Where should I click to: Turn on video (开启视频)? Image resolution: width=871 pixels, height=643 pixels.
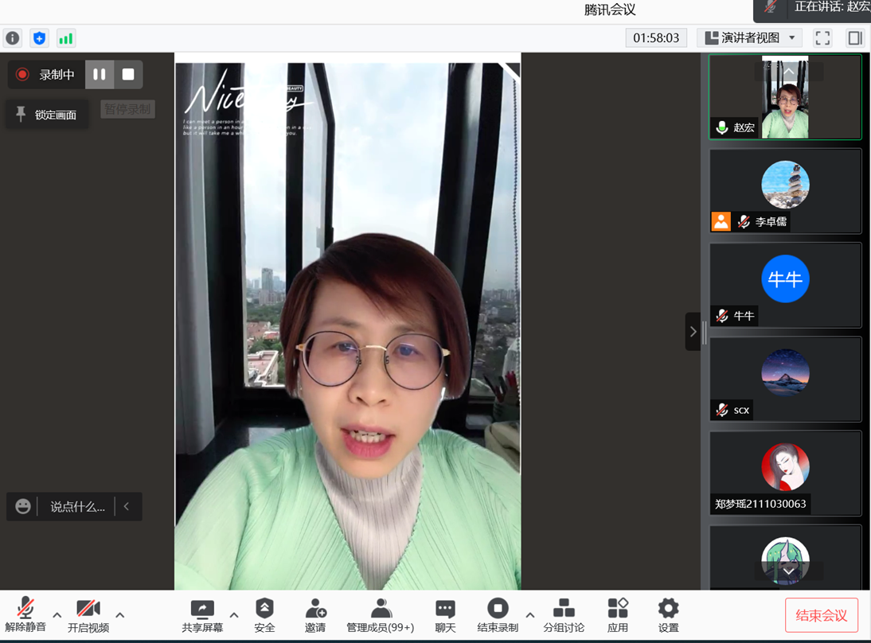coord(88,615)
